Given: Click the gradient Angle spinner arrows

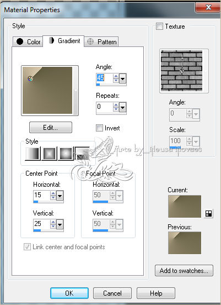Looking at the screenshot, I should [x=116, y=78].
